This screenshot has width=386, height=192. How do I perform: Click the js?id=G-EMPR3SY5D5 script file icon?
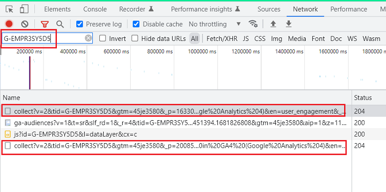click(x=8, y=135)
